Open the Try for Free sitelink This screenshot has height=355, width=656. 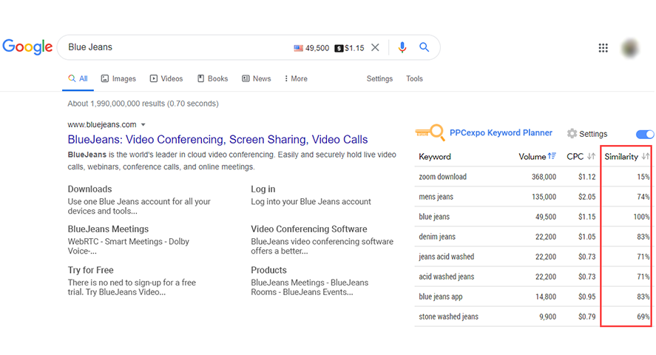[90, 270]
